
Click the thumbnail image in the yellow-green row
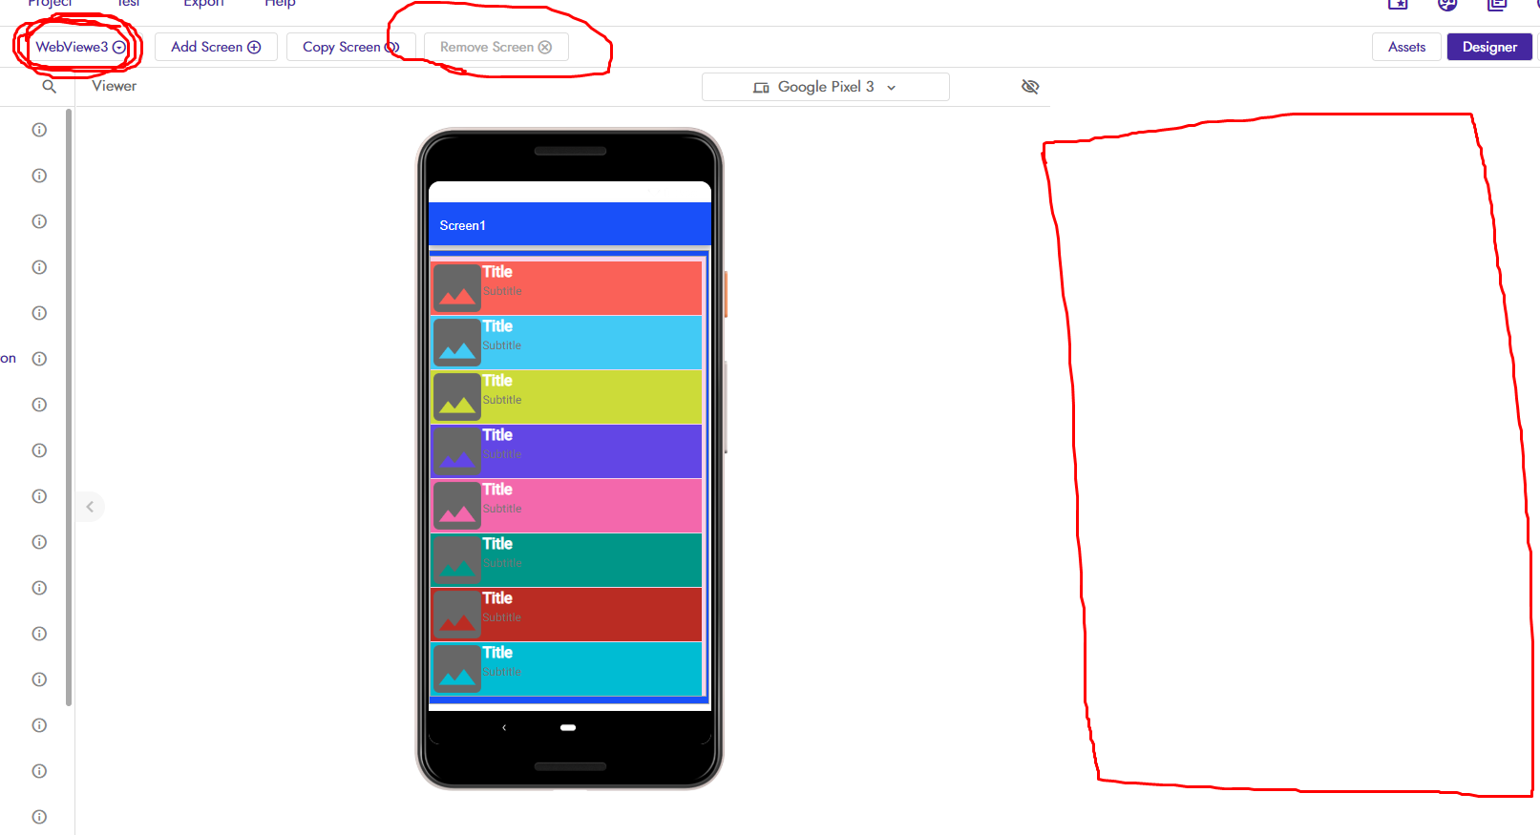tap(457, 397)
